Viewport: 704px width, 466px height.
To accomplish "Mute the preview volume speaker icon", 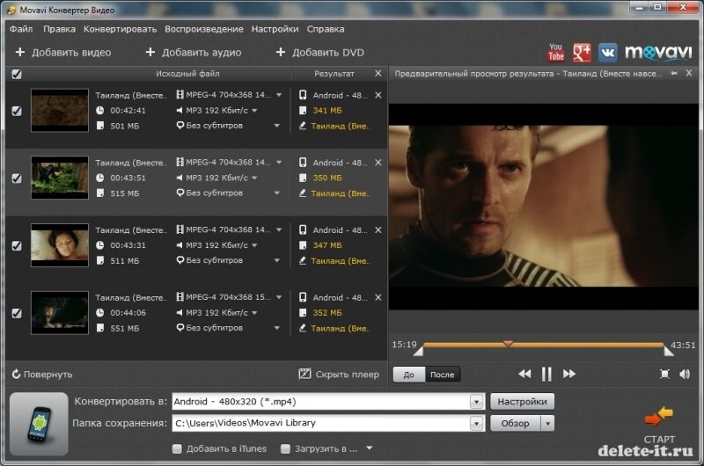I will 685,375.
